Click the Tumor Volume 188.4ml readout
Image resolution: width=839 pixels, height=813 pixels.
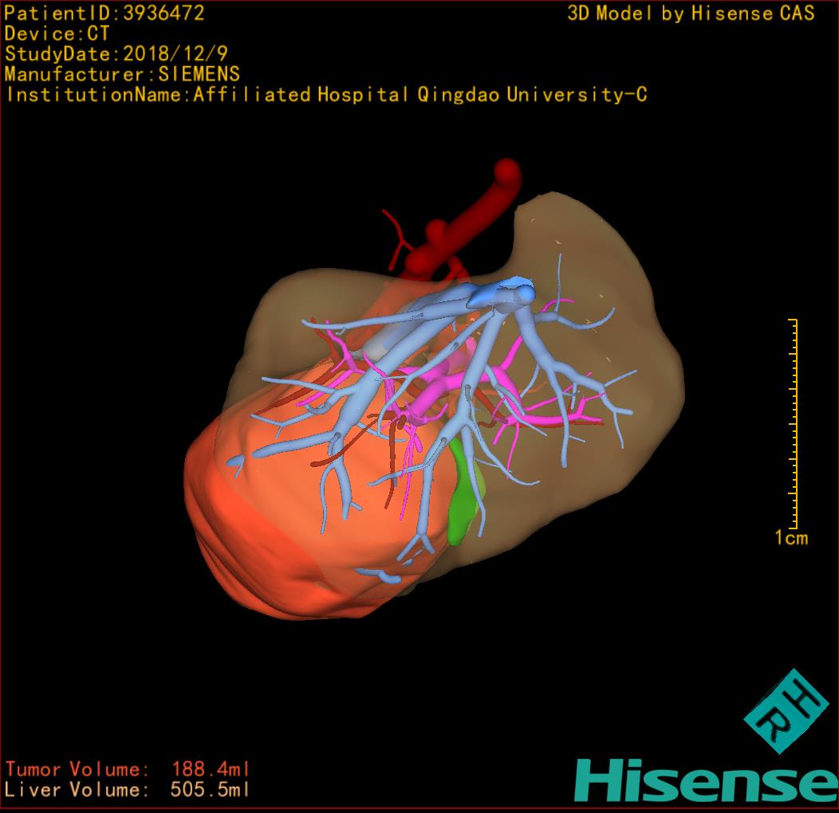(x=128, y=769)
